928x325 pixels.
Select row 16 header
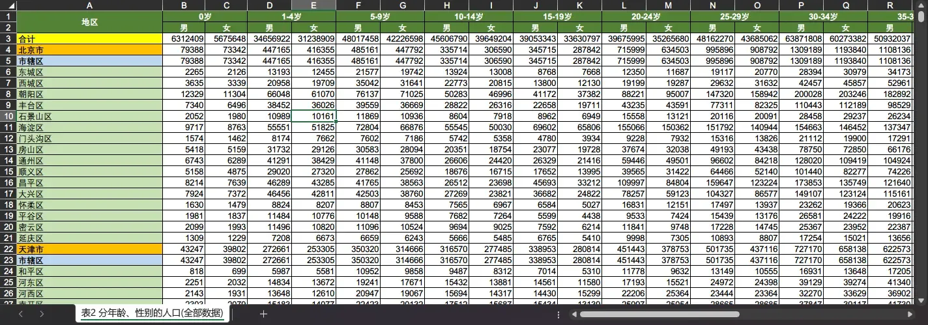[x=8, y=182]
